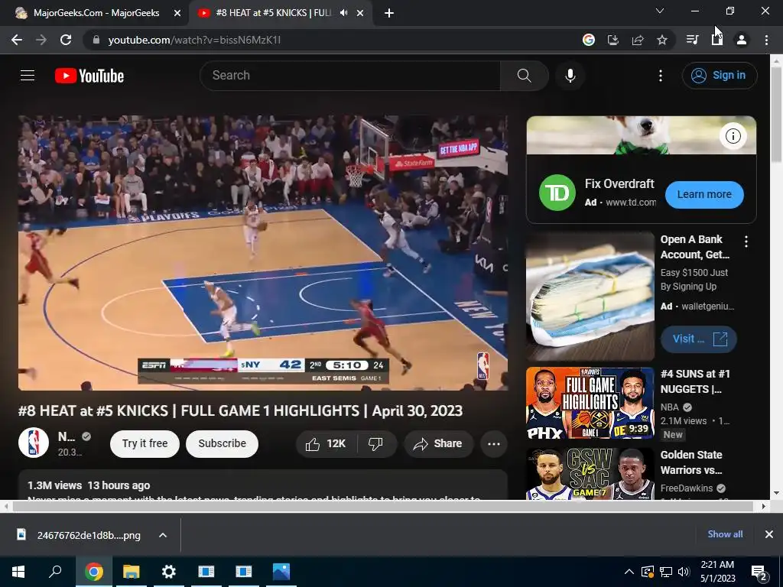Open ad info icon on TD banner
The height and width of the screenshot is (587, 783).
(x=733, y=136)
